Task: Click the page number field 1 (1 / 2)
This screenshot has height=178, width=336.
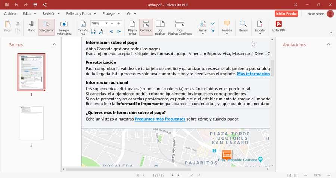Action: [x=158, y=175]
